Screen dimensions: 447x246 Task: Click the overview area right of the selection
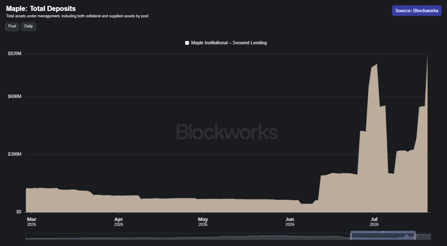pyautogui.click(x=423, y=236)
